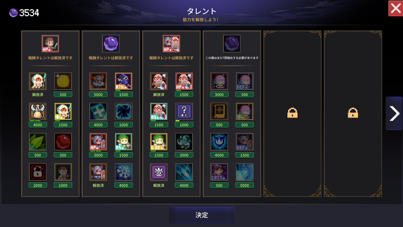Select the swirling shuriken talent icon

(184, 142)
